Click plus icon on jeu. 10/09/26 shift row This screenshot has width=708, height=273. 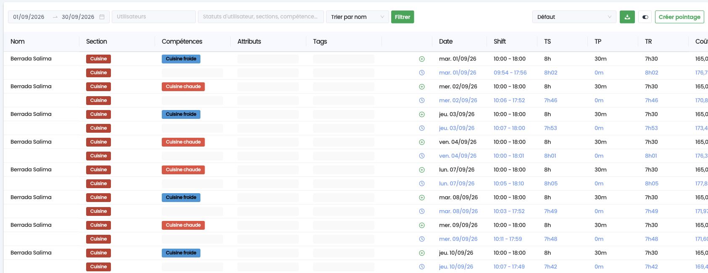422,253
